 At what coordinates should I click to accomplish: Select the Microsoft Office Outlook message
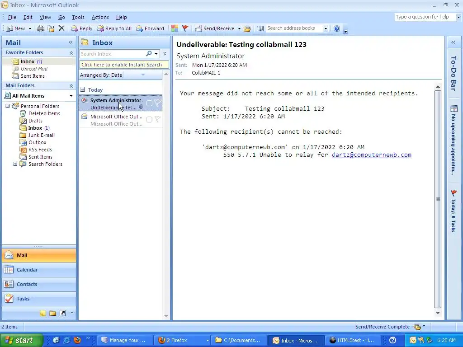120,120
